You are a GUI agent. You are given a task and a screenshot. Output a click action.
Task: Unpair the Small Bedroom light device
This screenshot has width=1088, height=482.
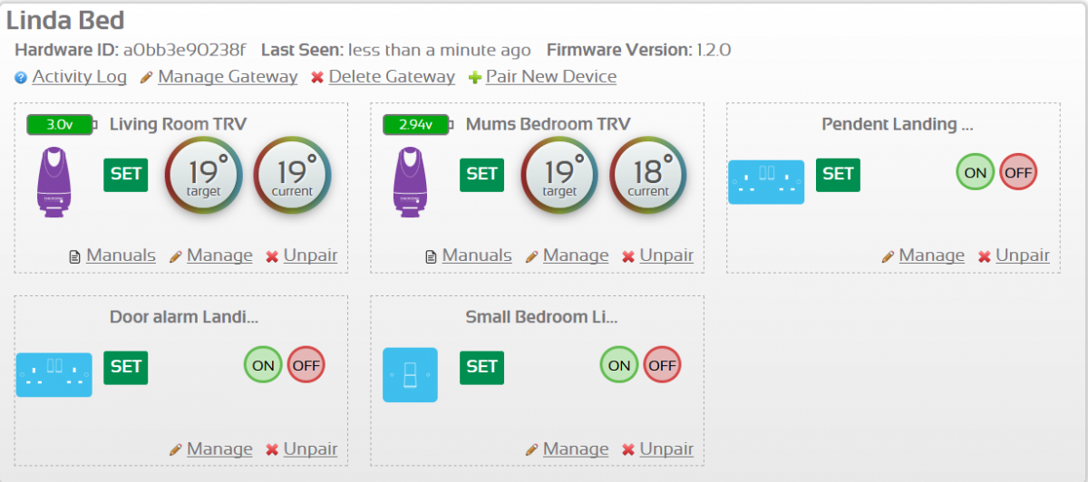pyautogui.click(x=665, y=449)
